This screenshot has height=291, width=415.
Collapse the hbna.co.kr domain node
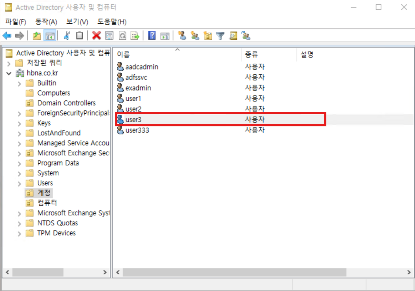(9, 73)
